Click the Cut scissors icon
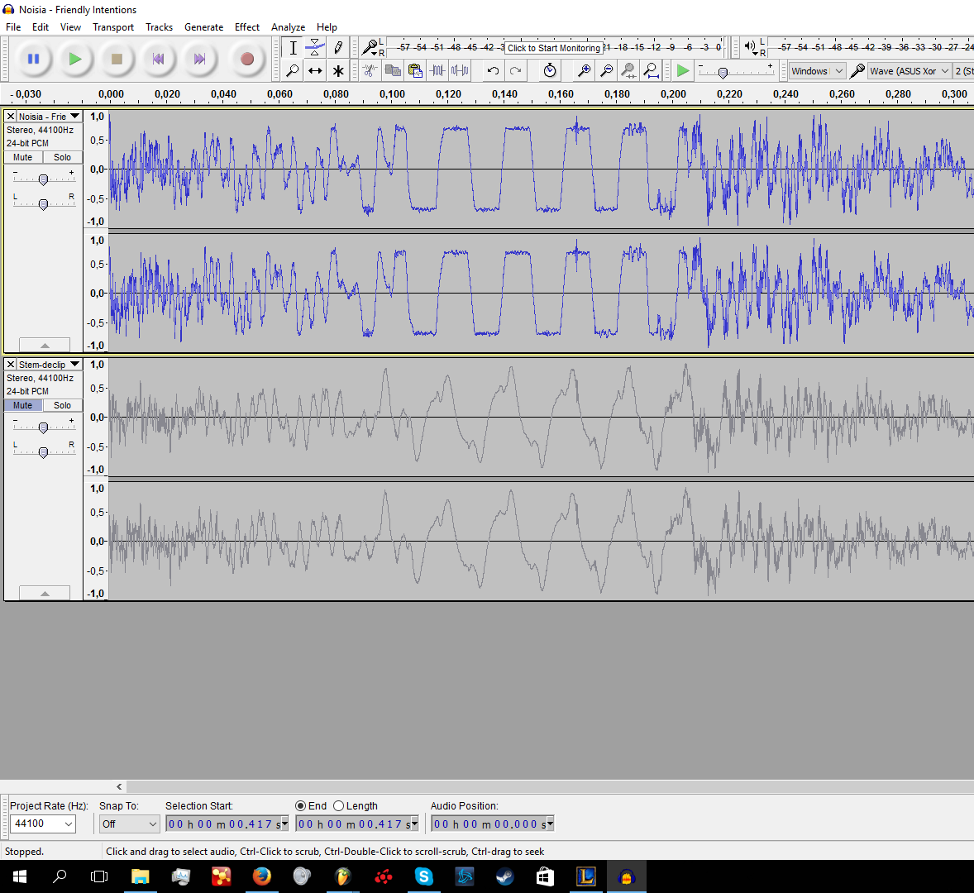974x893 pixels. pyautogui.click(x=370, y=71)
